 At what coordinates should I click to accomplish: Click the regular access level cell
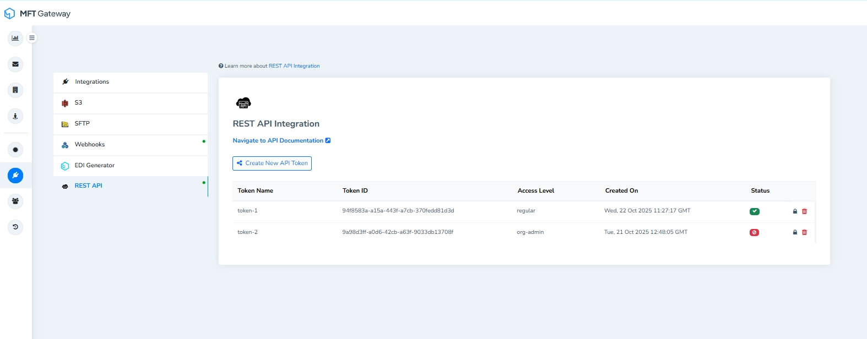[526, 211]
